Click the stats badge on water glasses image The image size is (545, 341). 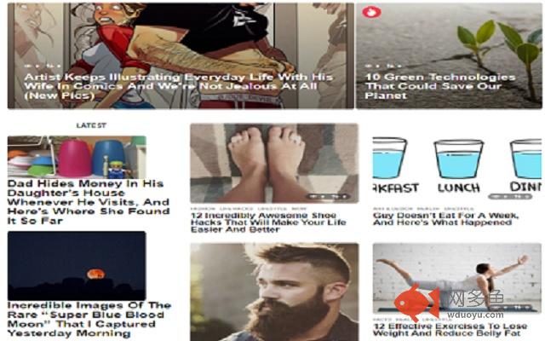click(x=510, y=197)
